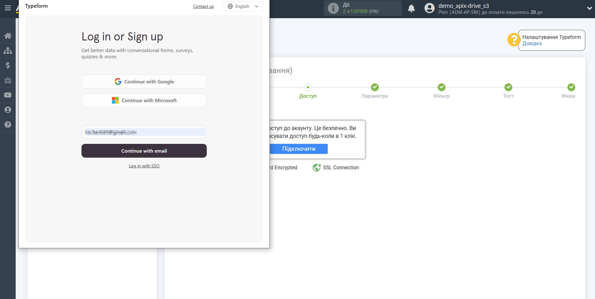Click the Typeform logo text
The image size is (595, 299).
(x=36, y=6)
